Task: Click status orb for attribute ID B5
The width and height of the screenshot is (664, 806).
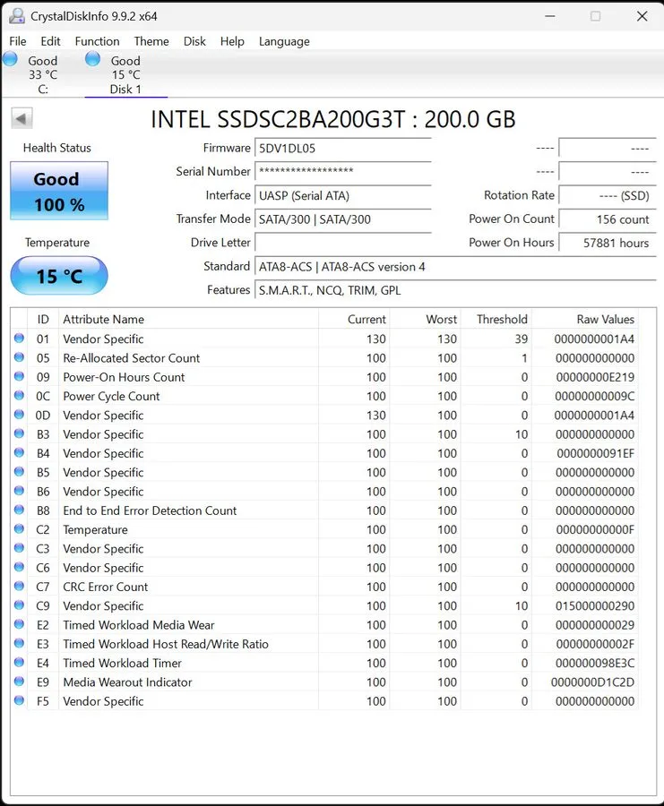Action: pos(19,471)
